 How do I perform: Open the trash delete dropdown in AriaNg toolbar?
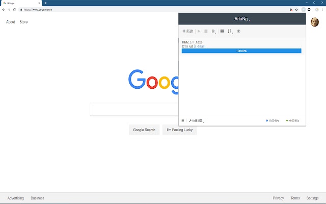(213, 31)
